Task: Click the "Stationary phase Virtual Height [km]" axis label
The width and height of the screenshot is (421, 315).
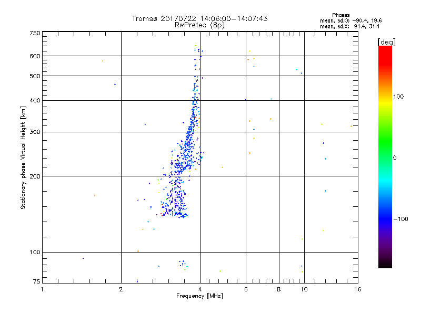Action: [23, 157]
